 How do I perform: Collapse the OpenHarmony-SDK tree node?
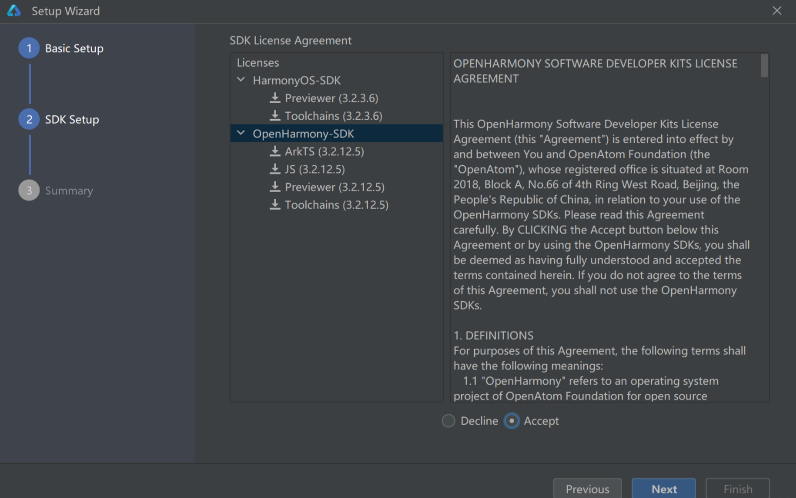241,133
